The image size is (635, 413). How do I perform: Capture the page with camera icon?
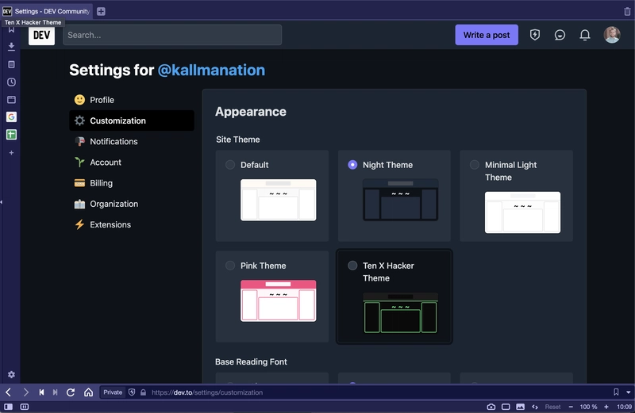coord(491,407)
